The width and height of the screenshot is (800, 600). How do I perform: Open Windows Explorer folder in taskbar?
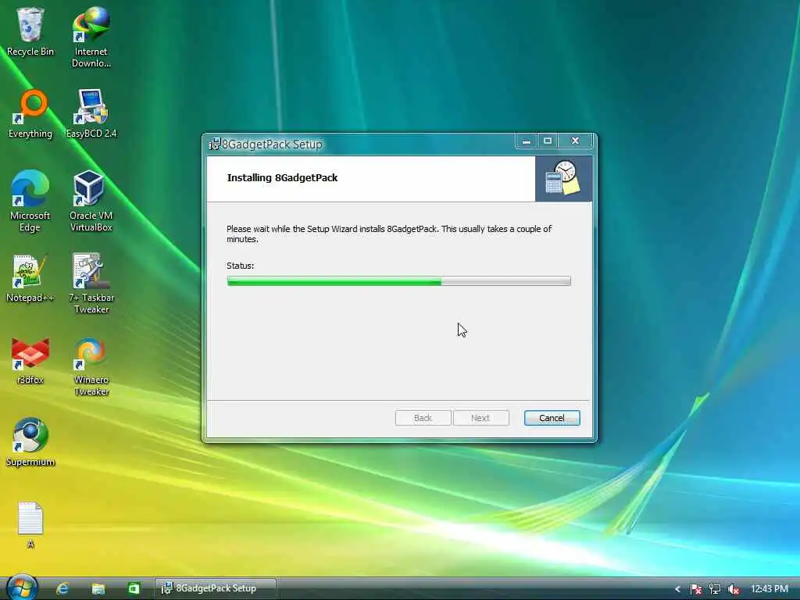click(98, 588)
